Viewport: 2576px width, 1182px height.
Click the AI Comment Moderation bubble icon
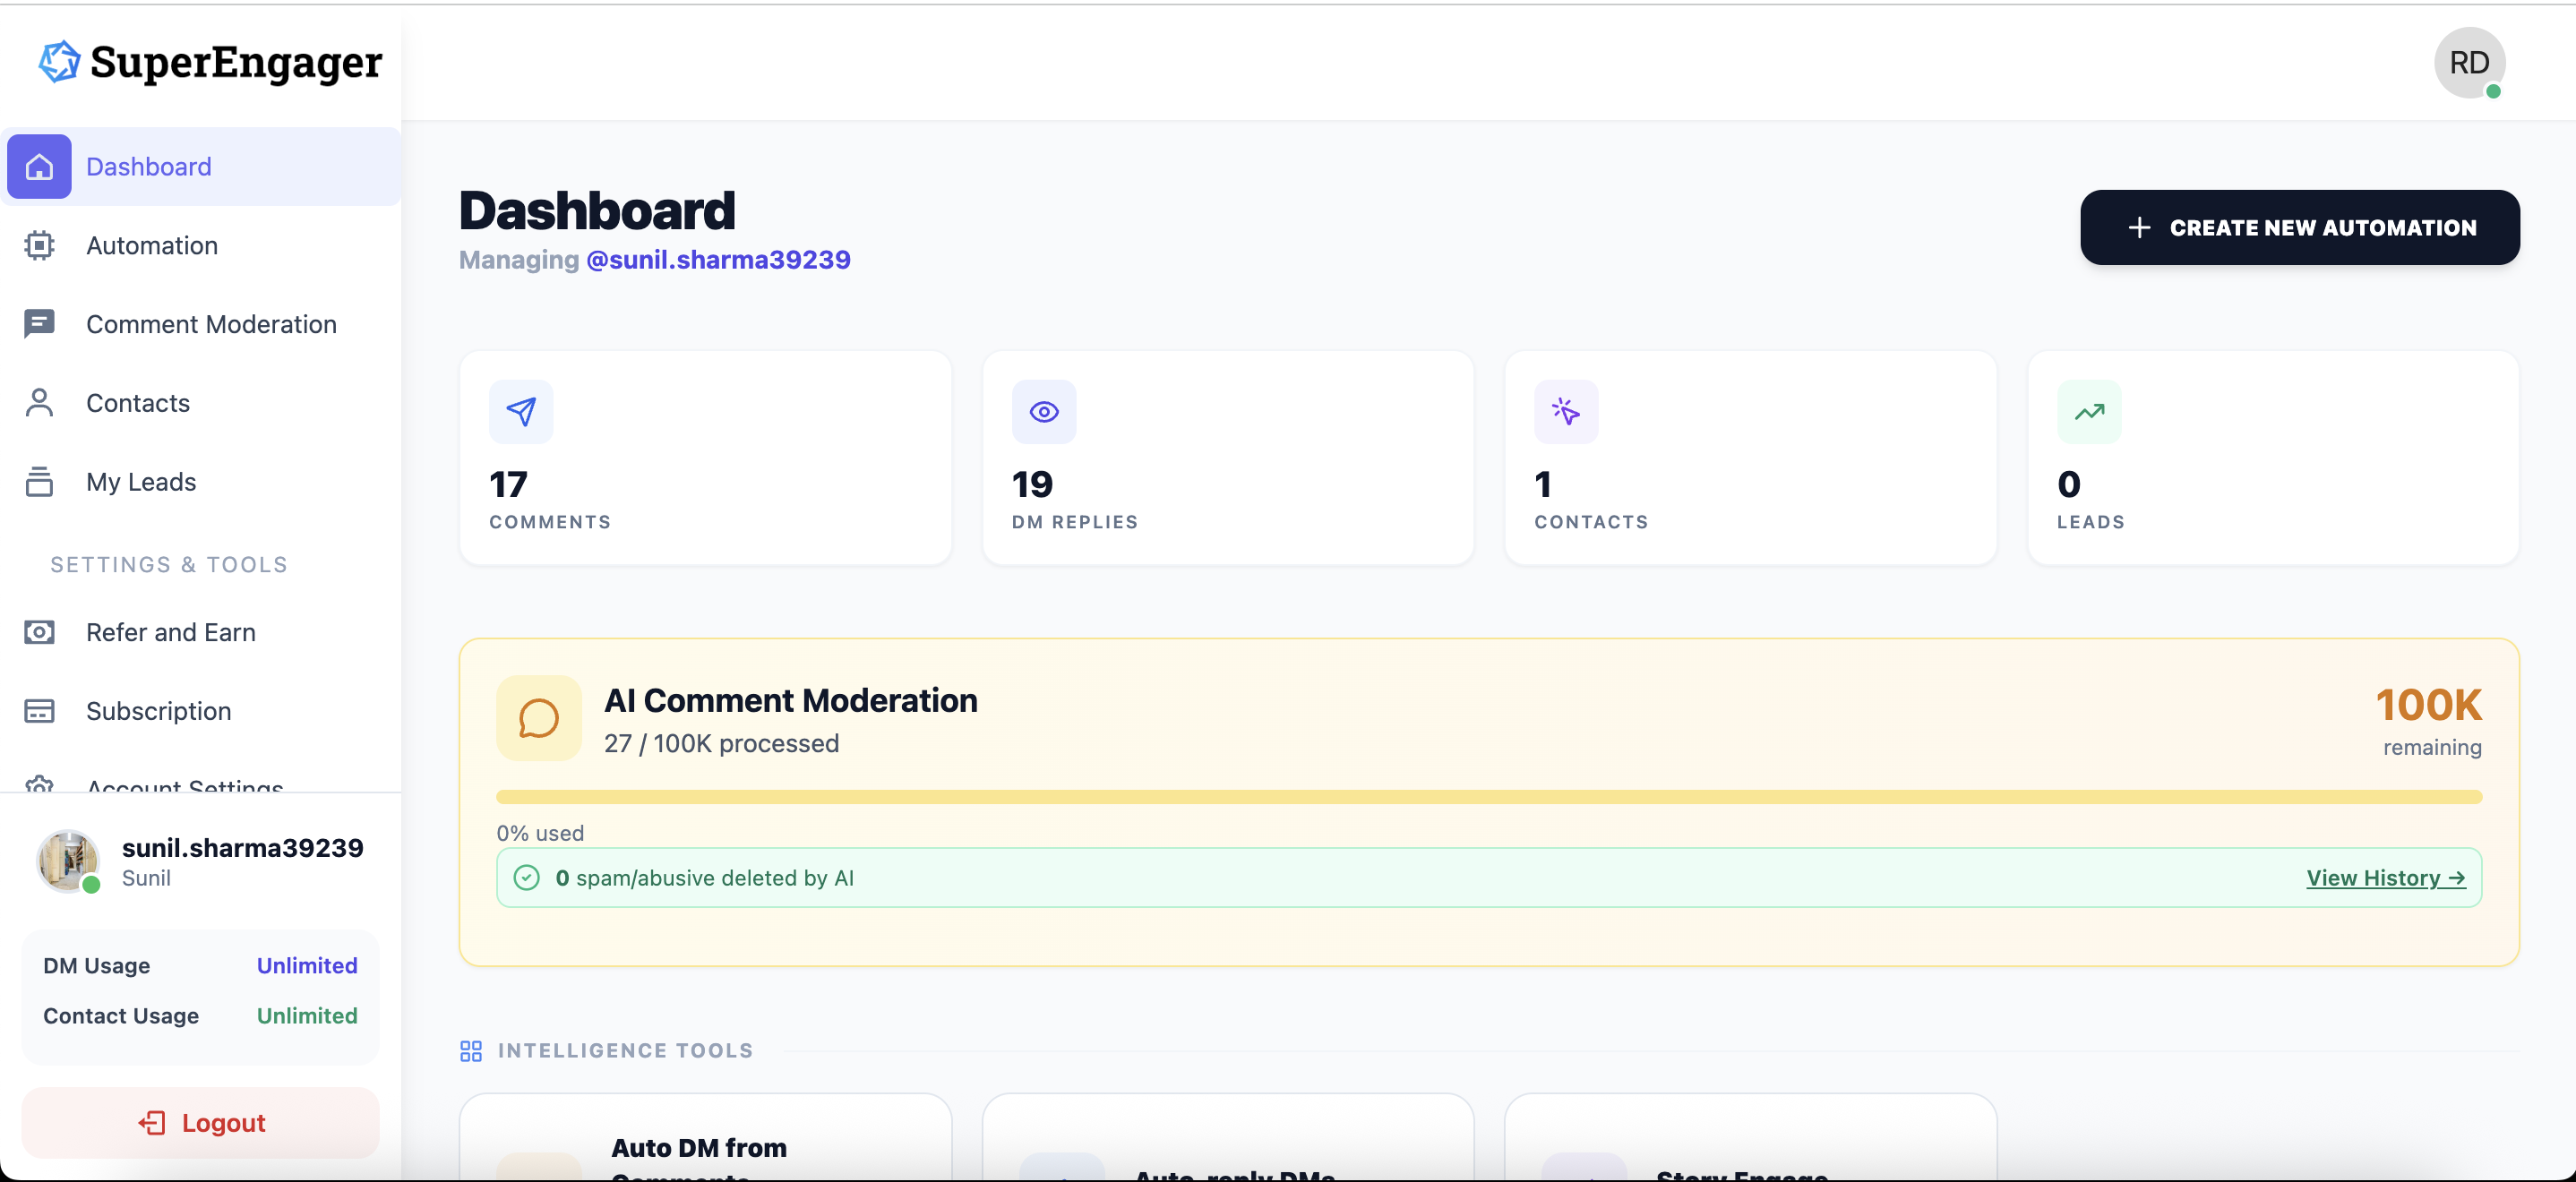tap(539, 718)
